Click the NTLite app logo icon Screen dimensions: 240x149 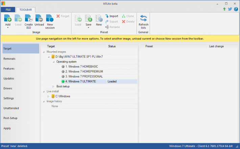(3, 3)
